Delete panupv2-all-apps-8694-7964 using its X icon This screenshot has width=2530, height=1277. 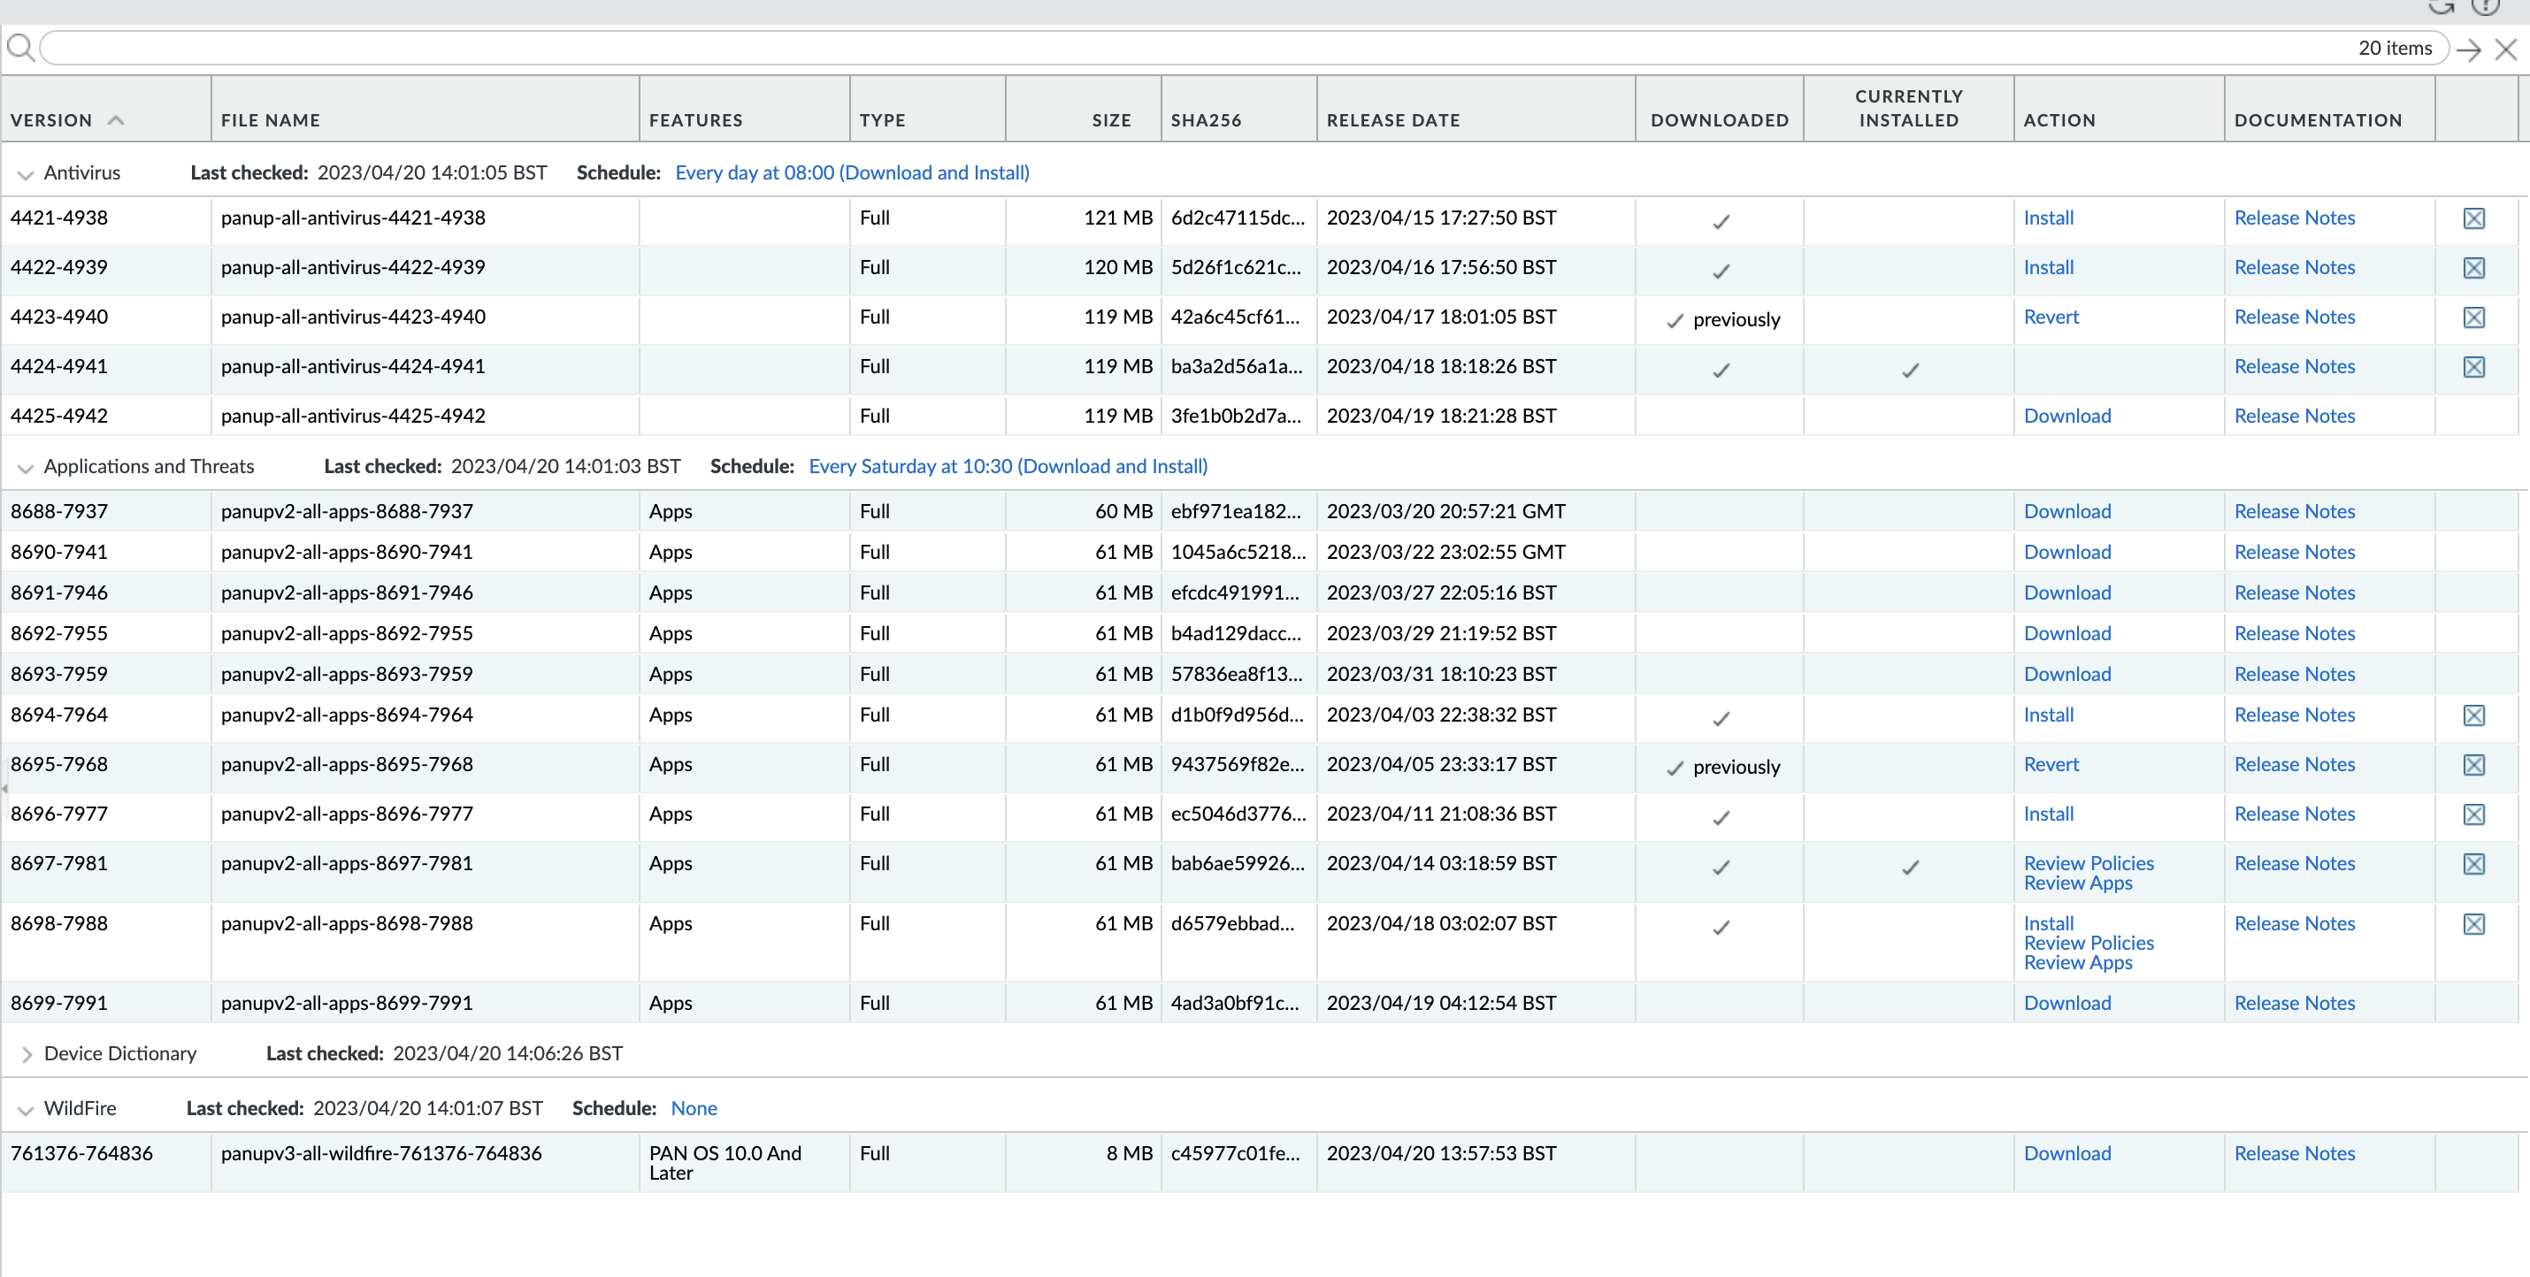pyautogui.click(x=2473, y=715)
